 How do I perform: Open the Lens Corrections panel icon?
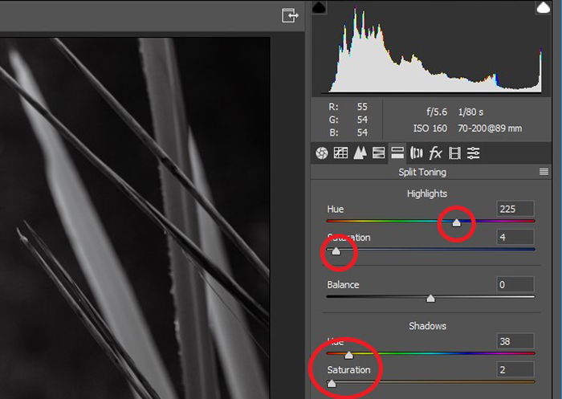[416, 153]
